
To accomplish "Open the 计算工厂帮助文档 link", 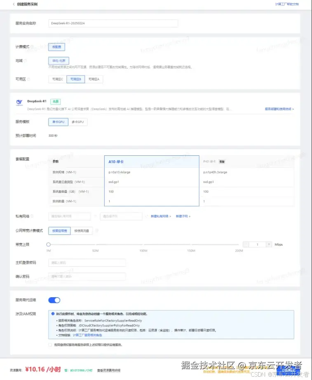I will [287, 4].
